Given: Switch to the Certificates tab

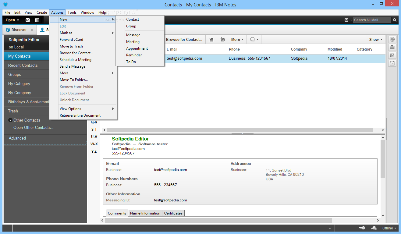Looking at the screenshot, I should (173, 213).
